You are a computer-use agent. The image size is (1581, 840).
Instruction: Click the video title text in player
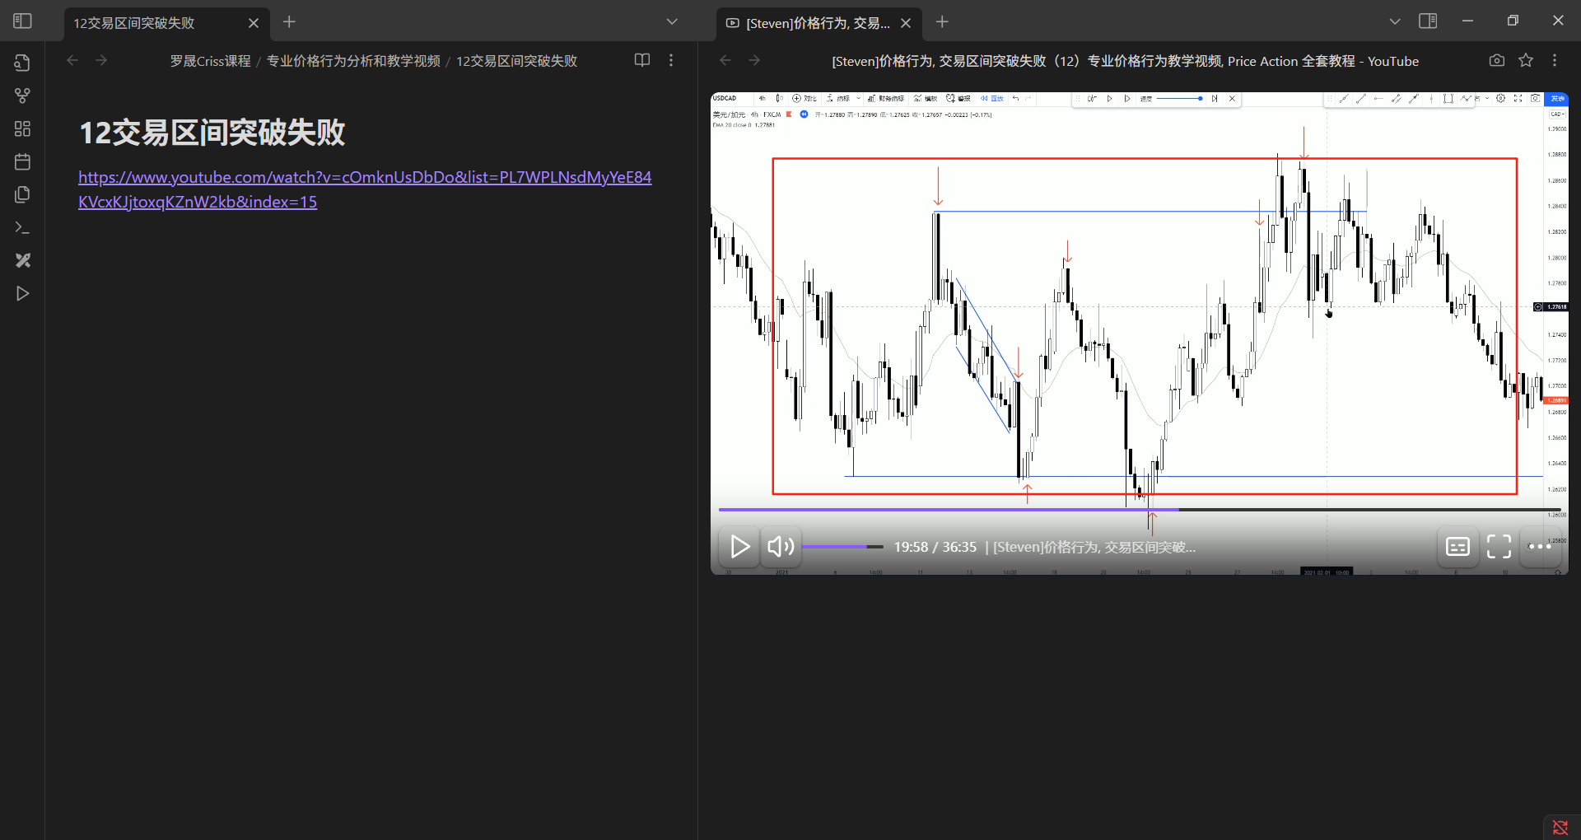tap(1094, 547)
